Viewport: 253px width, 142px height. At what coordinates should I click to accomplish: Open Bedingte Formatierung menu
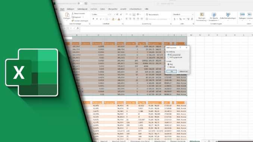click(202, 17)
